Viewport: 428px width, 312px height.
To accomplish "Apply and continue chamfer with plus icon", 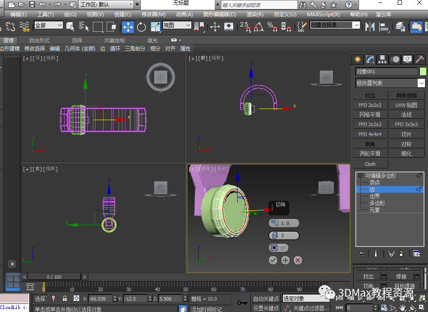I will coord(285,260).
